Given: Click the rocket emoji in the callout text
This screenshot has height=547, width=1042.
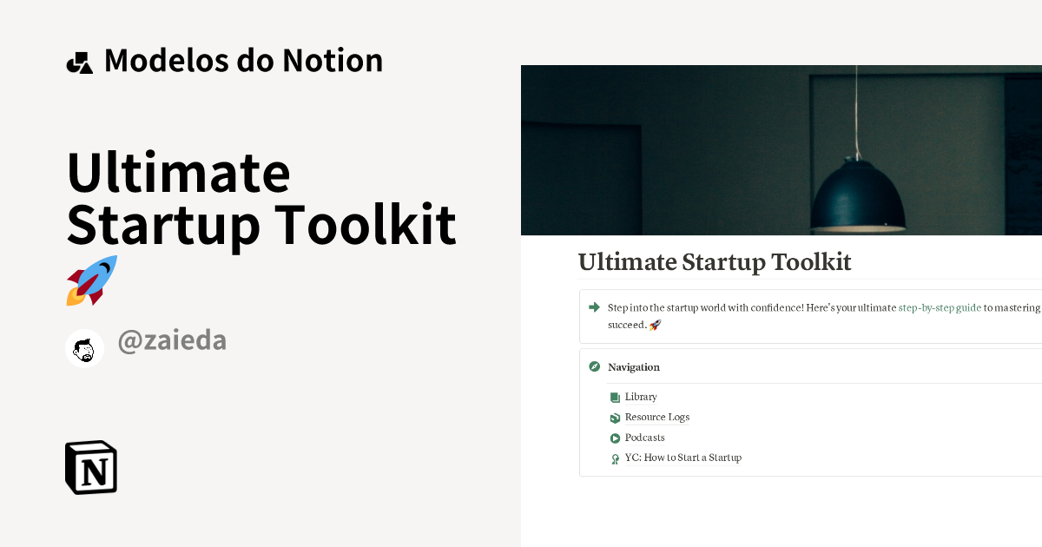Looking at the screenshot, I should pyautogui.click(x=656, y=325).
